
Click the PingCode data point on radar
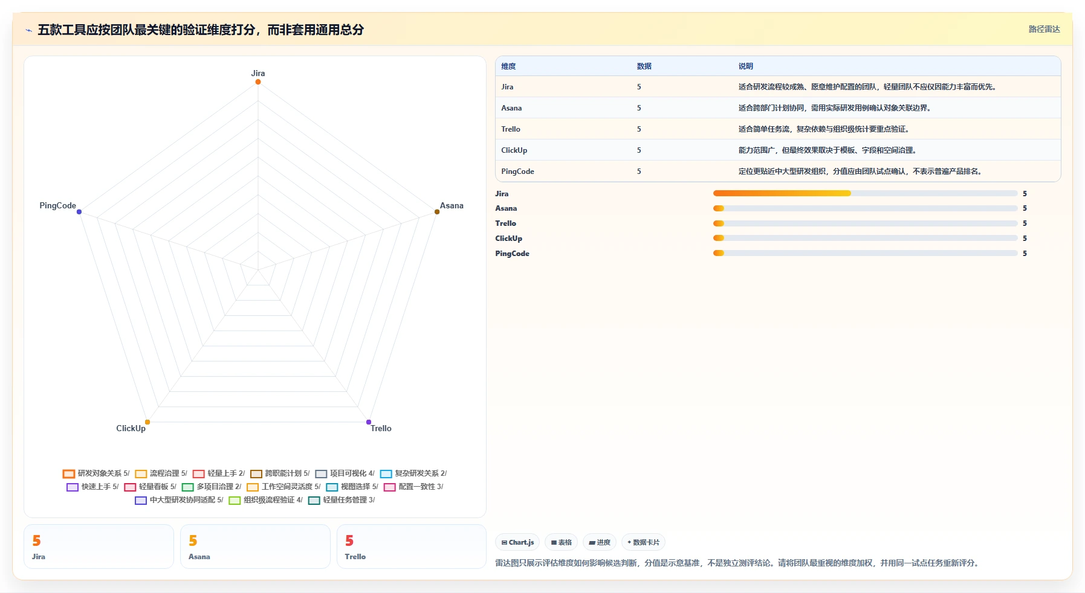79,211
